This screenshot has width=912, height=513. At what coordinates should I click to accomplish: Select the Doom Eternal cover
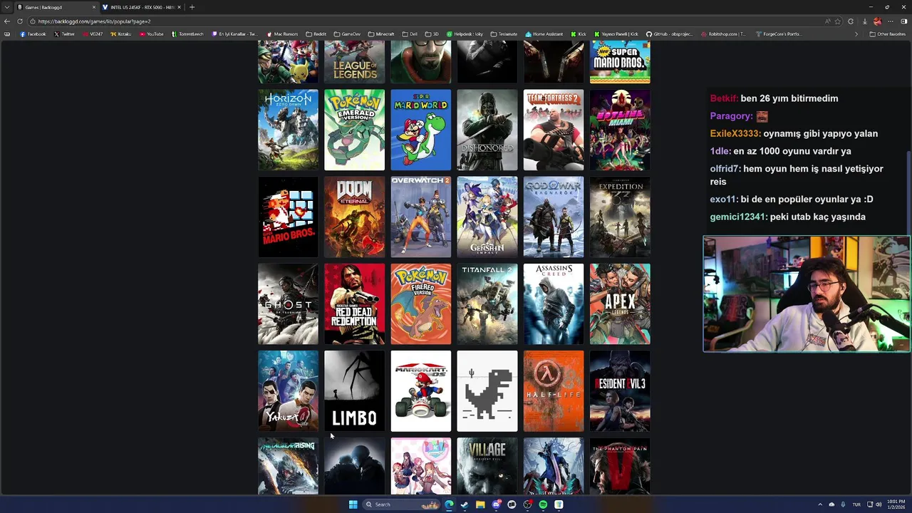coord(354,217)
